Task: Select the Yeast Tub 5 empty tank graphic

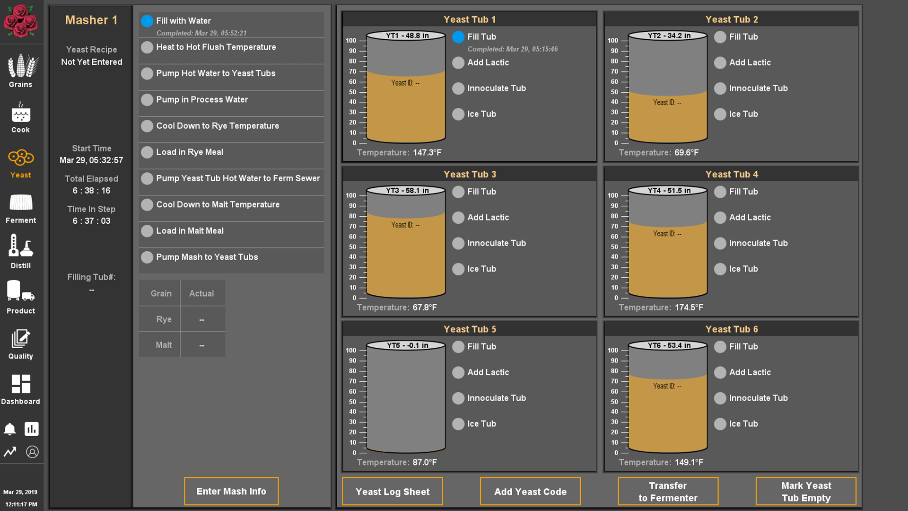Action: pos(406,397)
